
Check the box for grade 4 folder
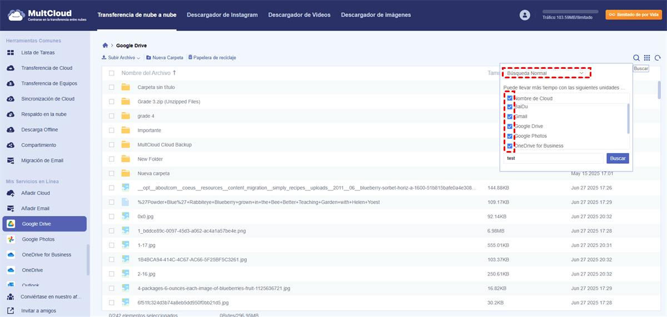click(112, 116)
